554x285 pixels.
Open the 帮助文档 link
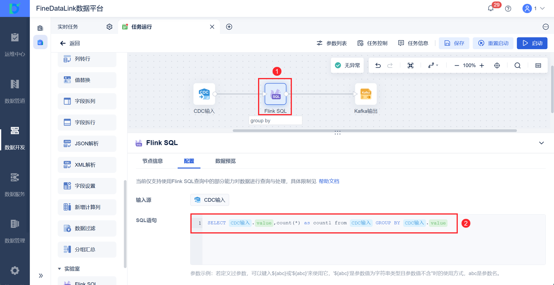coord(329,181)
